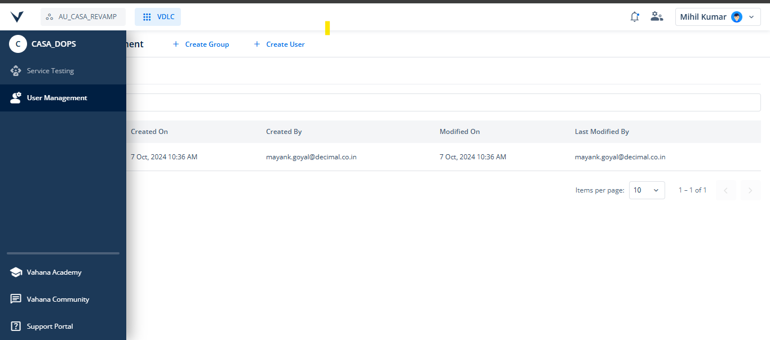Select User Management in the sidebar

pos(63,98)
